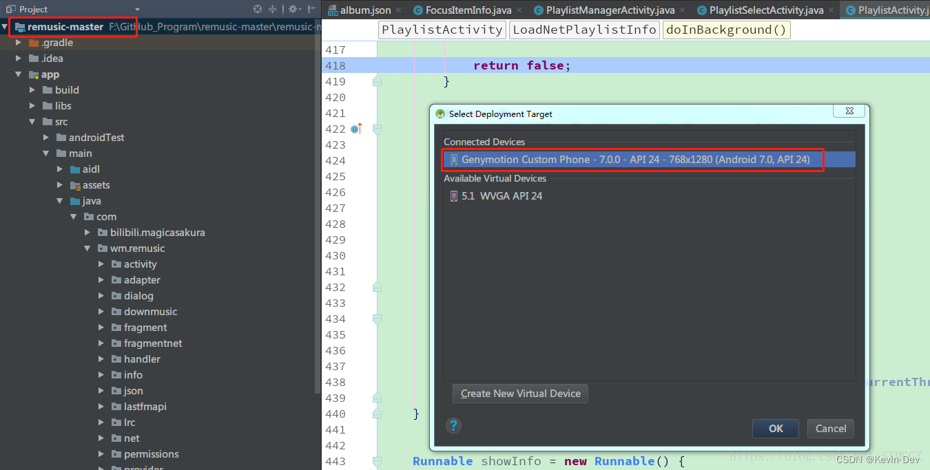Viewport: 930px width, 470px height.
Task: Collapse the java folder arrow
Action: 60,201
